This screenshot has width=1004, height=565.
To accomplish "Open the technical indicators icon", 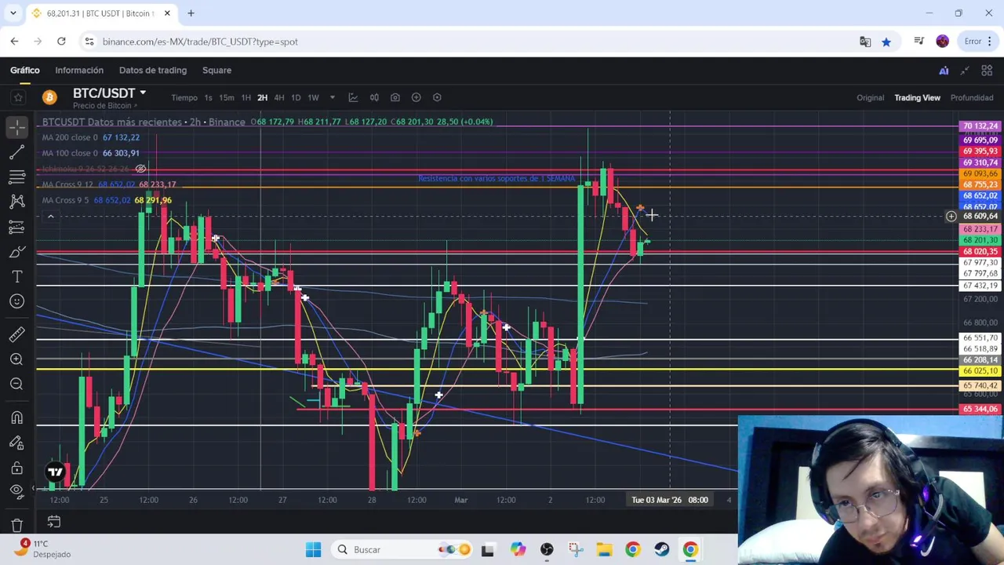I will tap(353, 97).
